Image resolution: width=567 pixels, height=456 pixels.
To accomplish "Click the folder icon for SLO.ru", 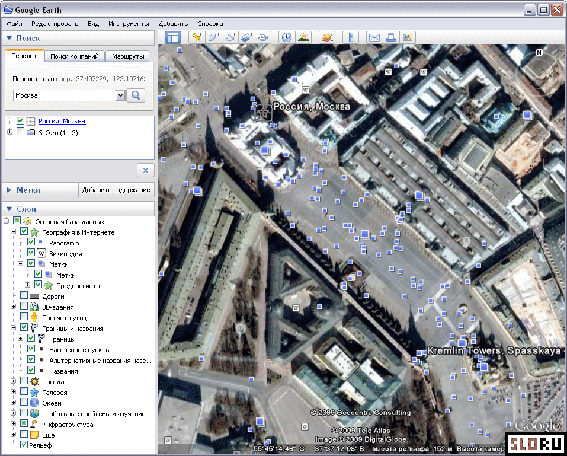I will [x=31, y=132].
